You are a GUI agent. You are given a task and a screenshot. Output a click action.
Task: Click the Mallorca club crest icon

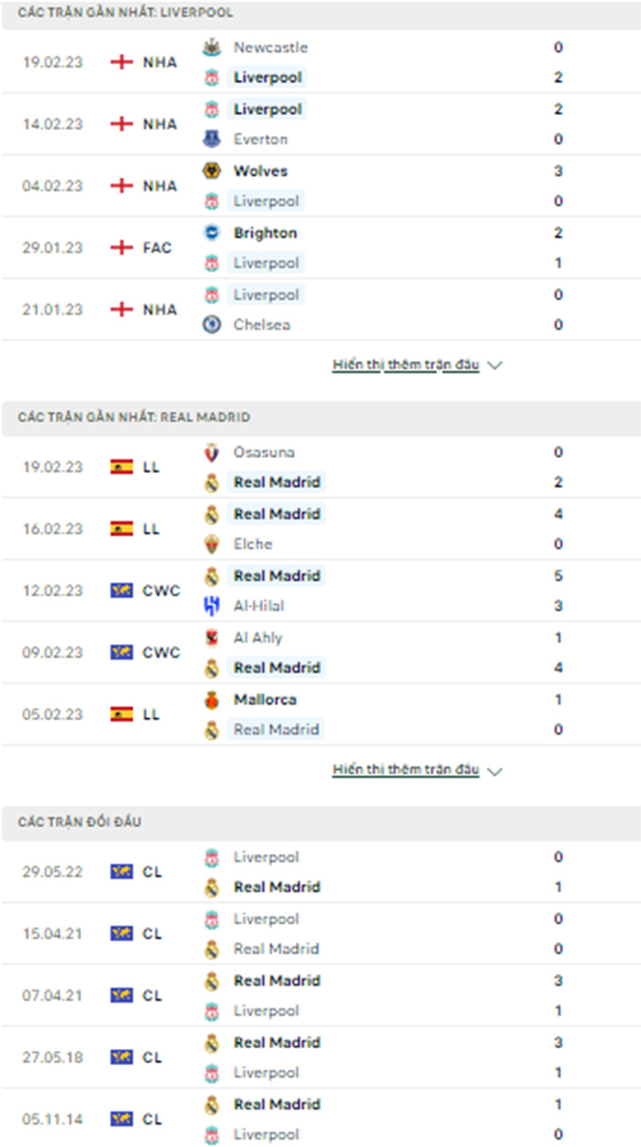[212, 699]
